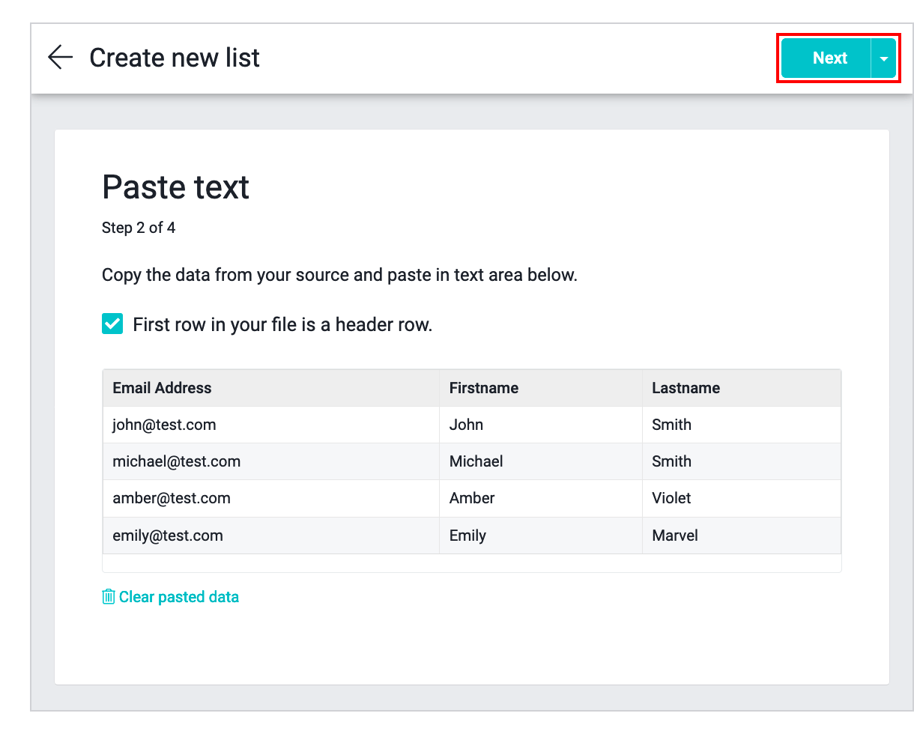Select the Email Address column header
The width and height of the screenshot is (914, 734).
tap(162, 388)
